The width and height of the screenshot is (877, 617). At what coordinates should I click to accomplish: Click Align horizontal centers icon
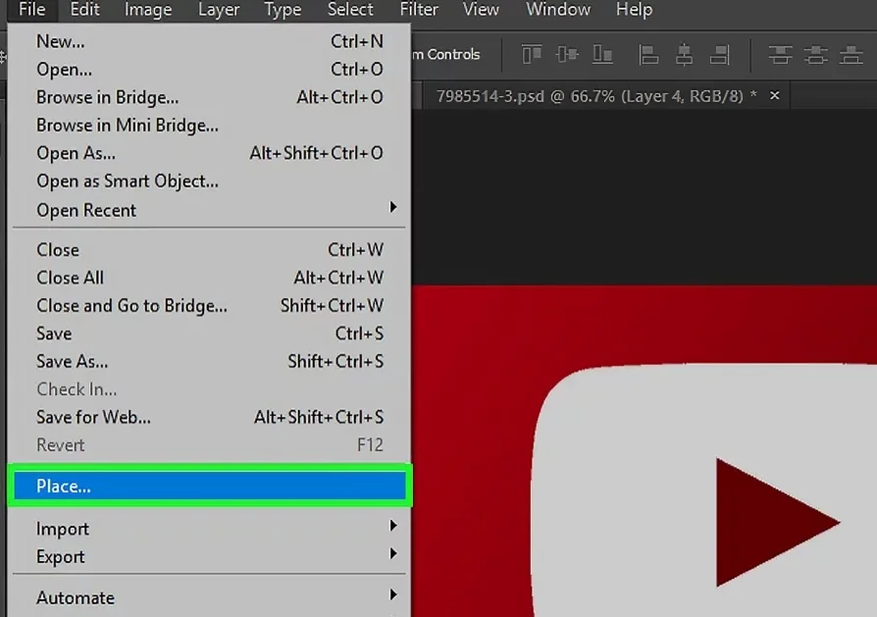click(x=684, y=55)
